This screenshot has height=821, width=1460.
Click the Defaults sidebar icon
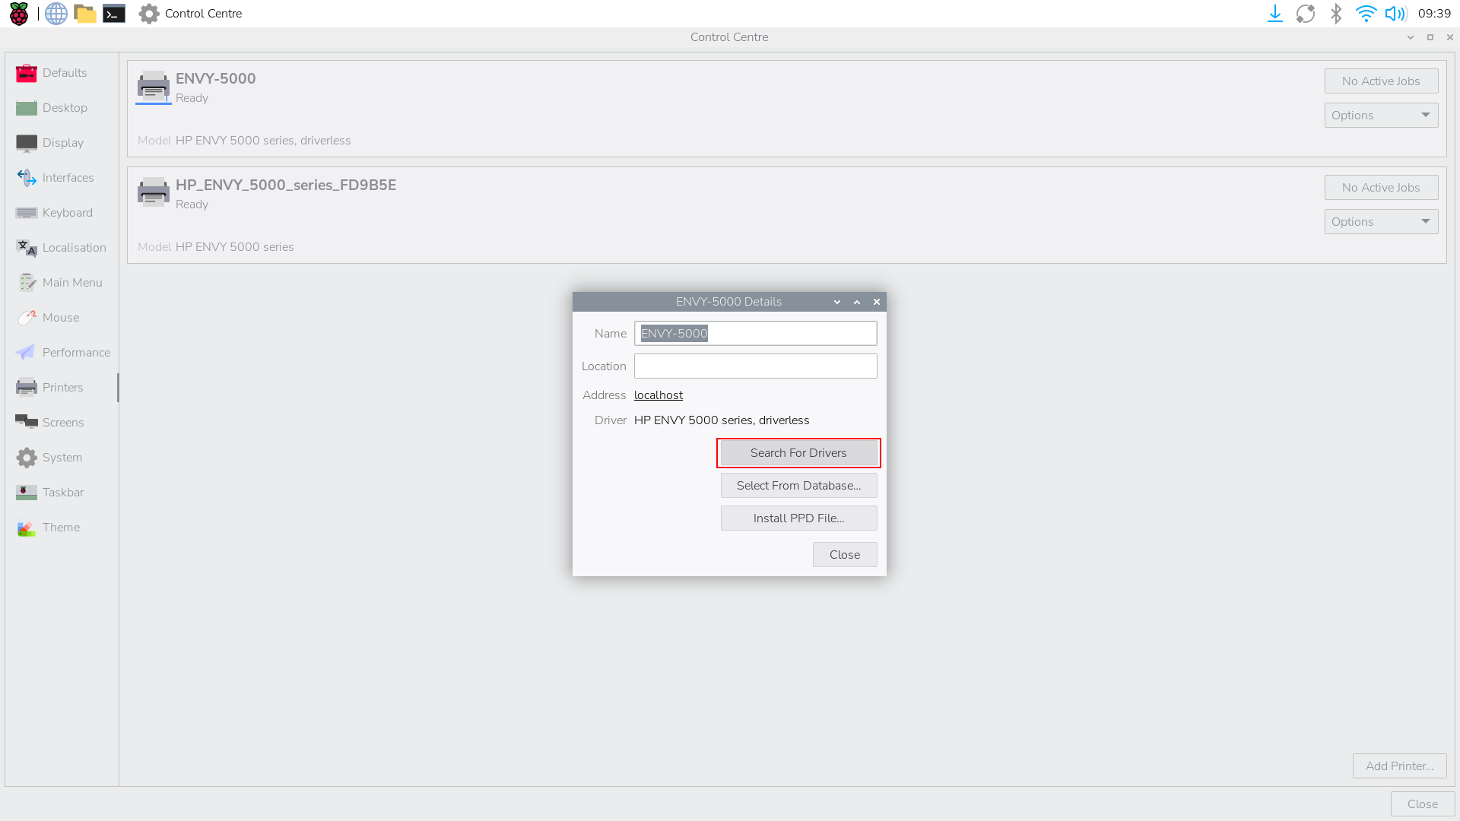pyautogui.click(x=27, y=73)
